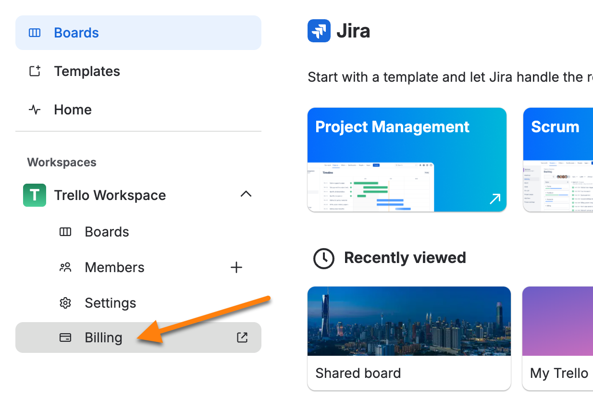The image size is (593, 400).
Task: Click the Settings gear icon
Action: (x=65, y=303)
